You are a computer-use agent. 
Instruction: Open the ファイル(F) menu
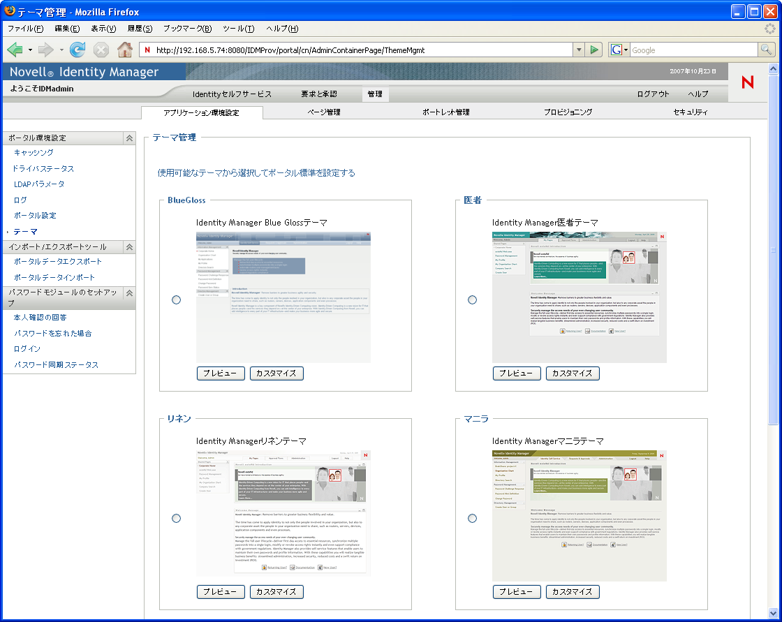click(x=25, y=29)
